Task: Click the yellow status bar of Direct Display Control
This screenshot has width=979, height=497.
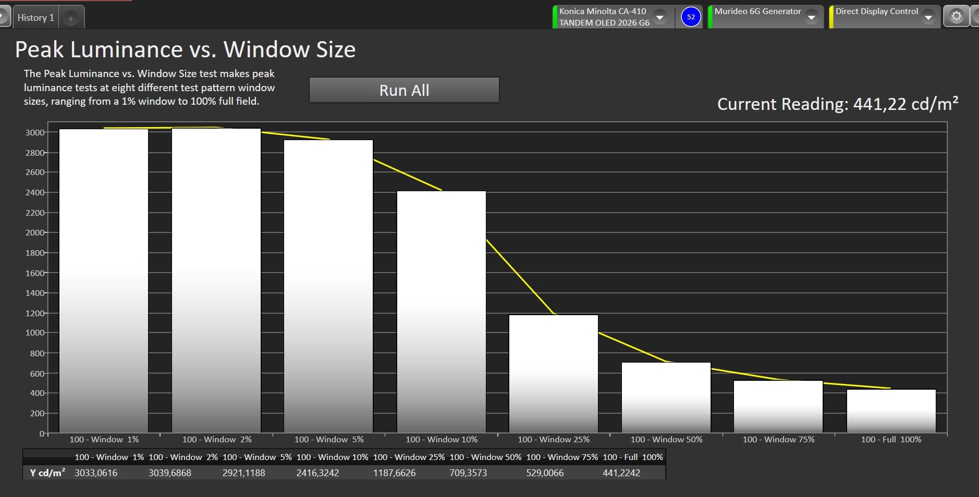Action: 831,17
